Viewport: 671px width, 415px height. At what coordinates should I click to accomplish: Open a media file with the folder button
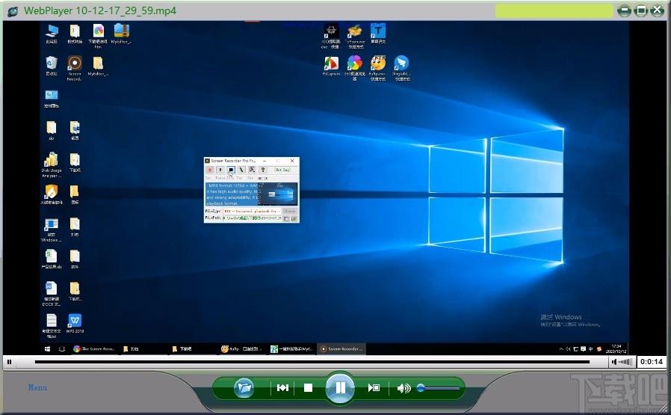tap(244, 388)
